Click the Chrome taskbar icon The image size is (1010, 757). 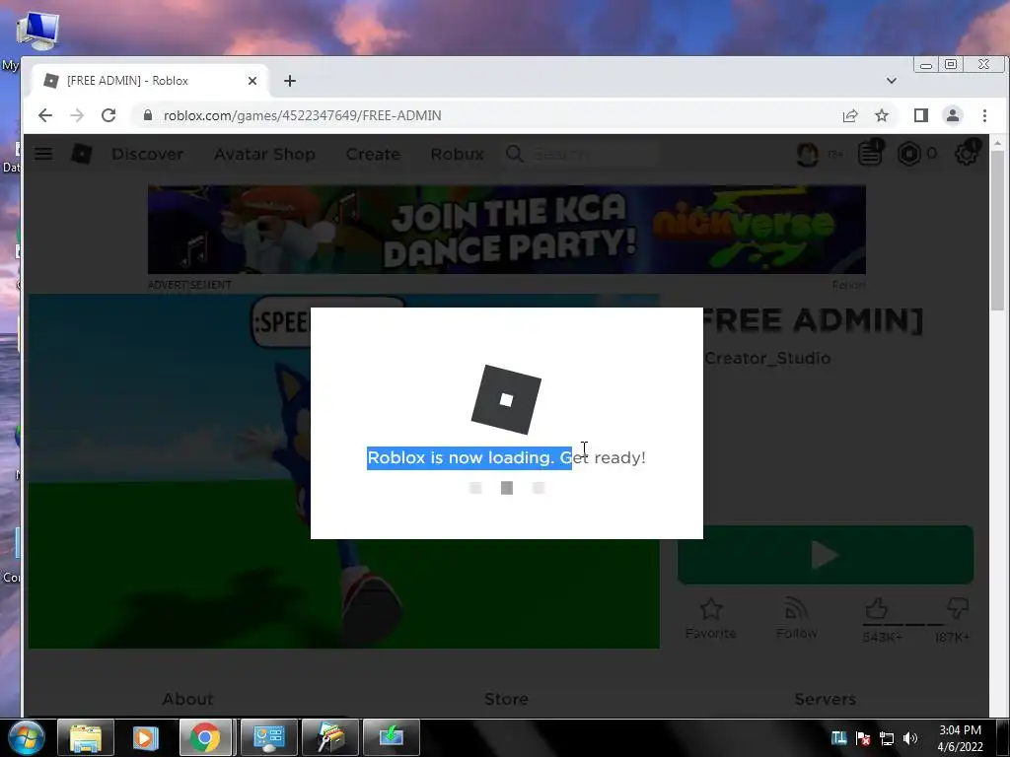pos(205,737)
